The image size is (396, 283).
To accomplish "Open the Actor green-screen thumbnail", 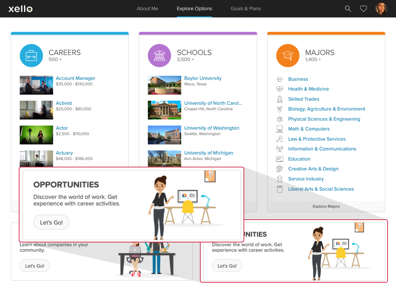I will click(x=36, y=135).
